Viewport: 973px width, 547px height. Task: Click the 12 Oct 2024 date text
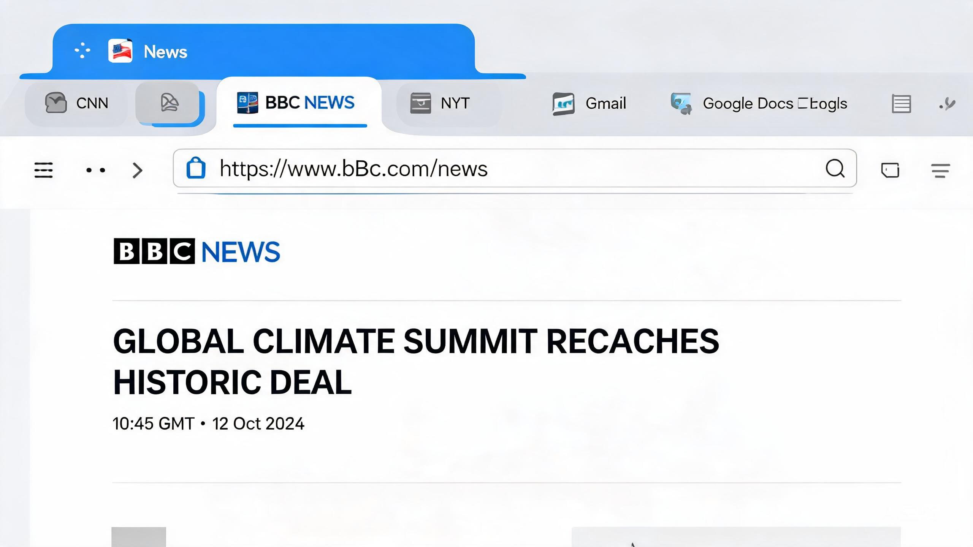point(258,424)
